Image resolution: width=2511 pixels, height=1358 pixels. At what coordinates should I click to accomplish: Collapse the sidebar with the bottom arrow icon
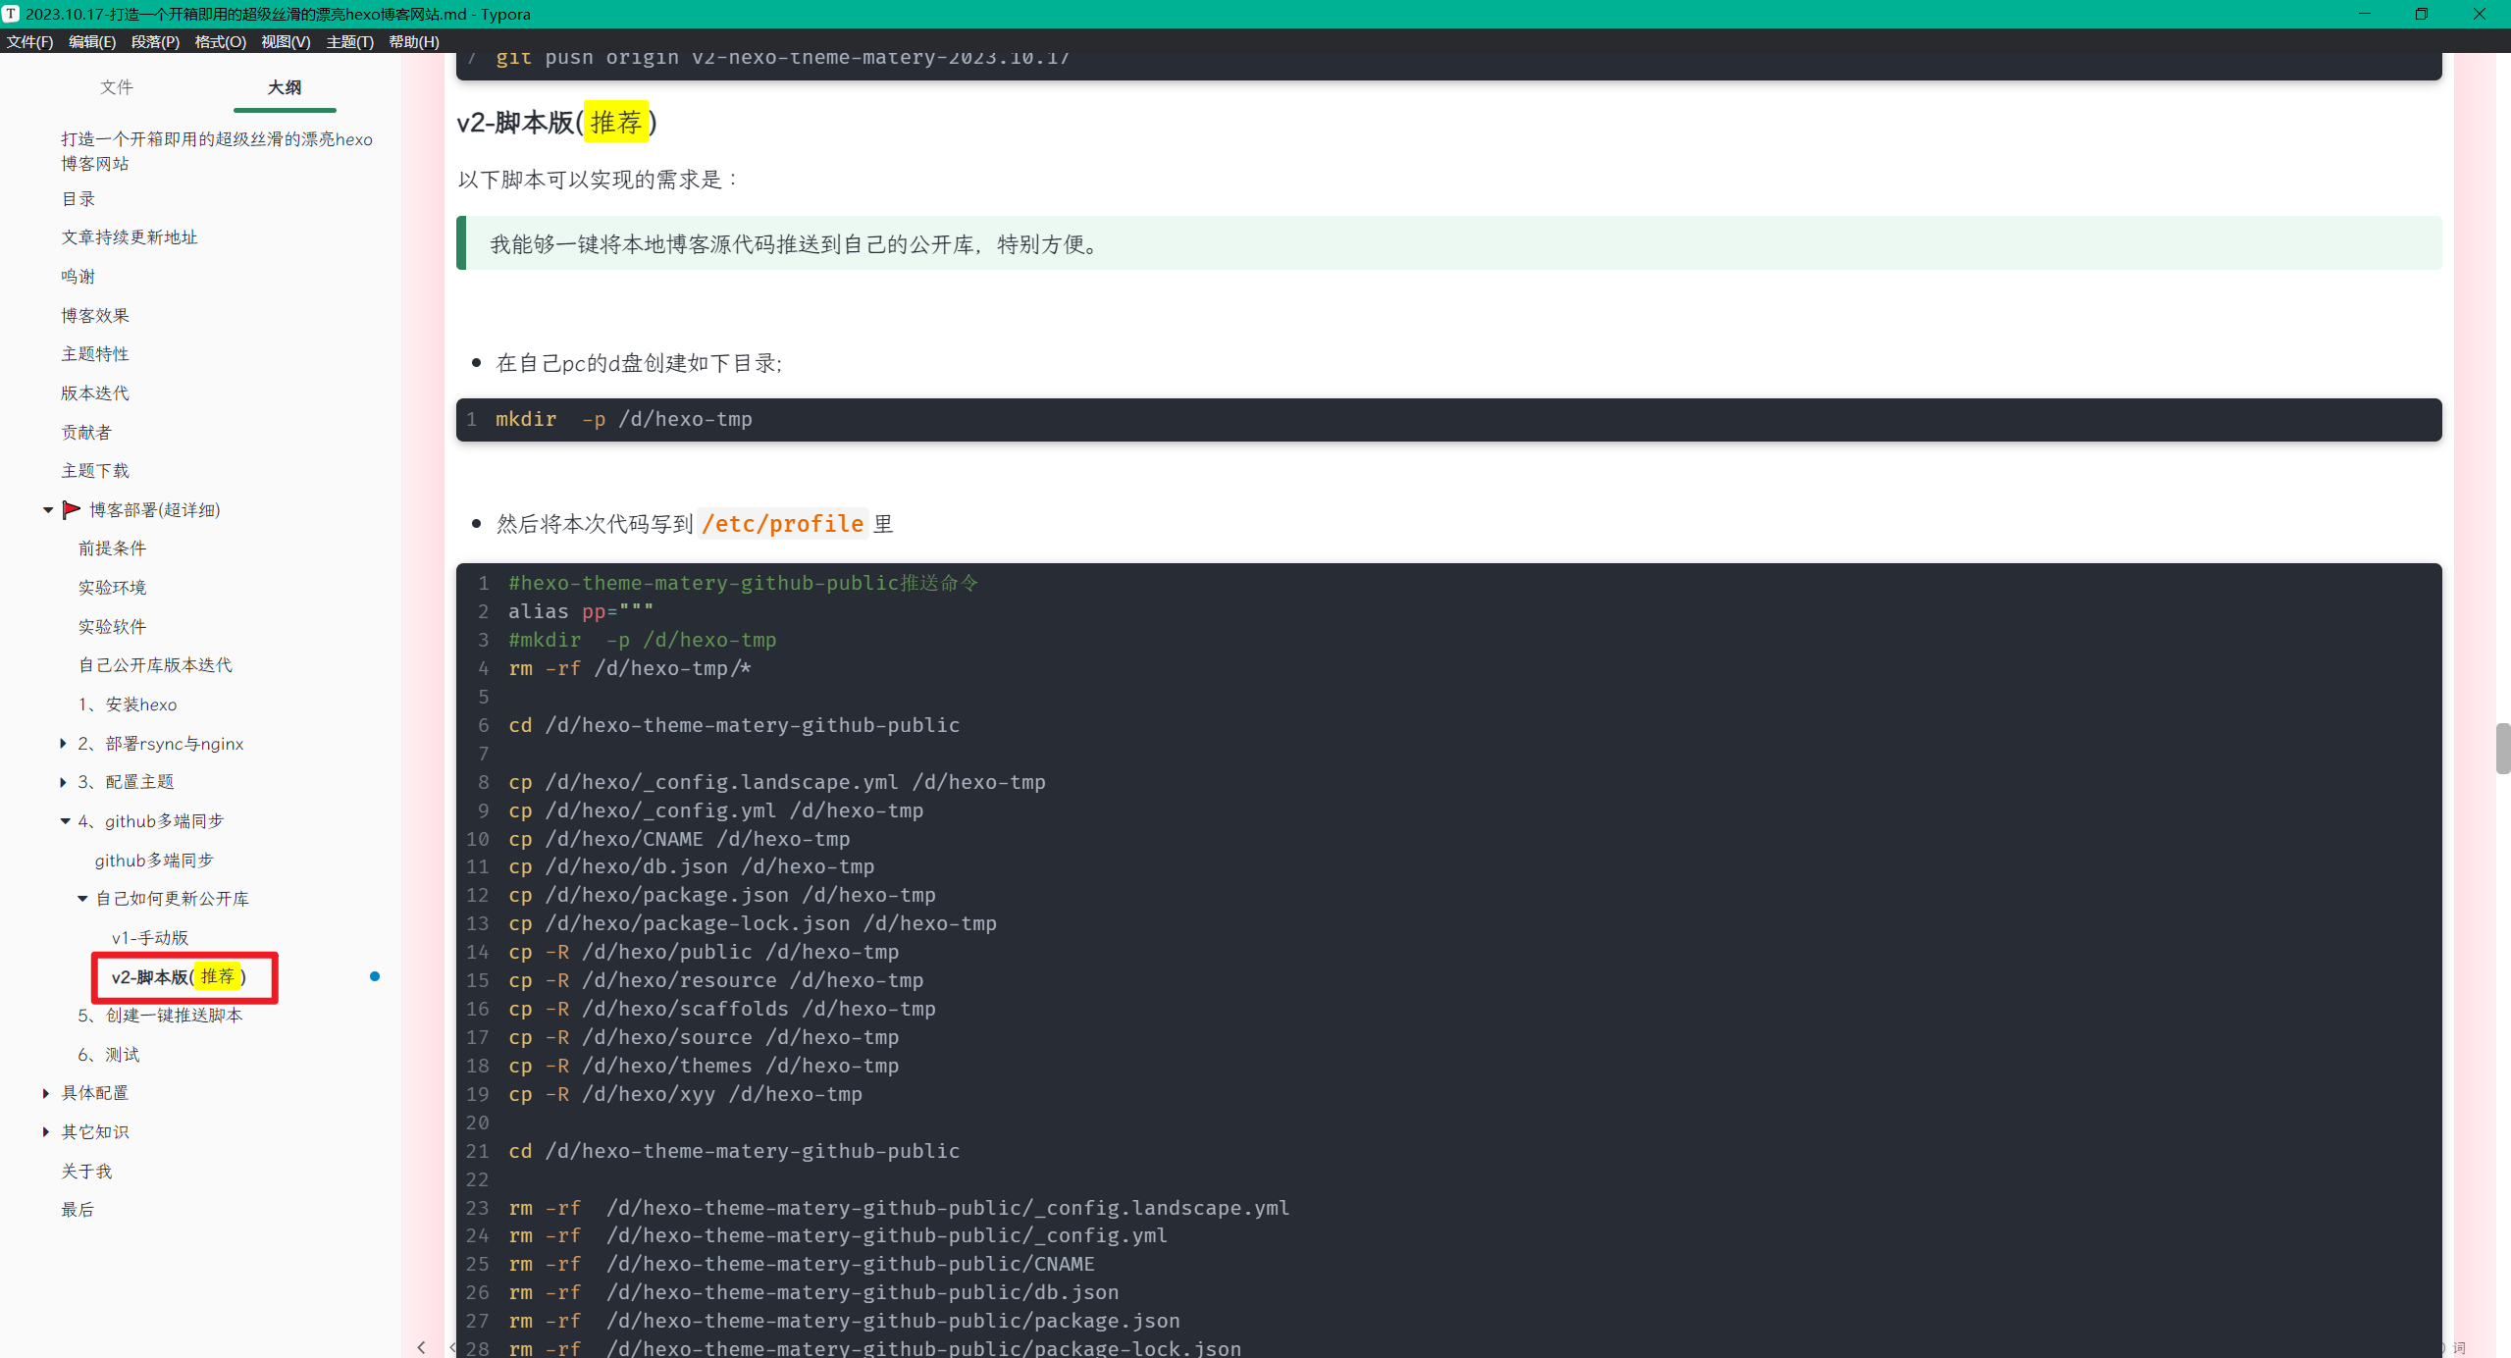pyautogui.click(x=421, y=1347)
